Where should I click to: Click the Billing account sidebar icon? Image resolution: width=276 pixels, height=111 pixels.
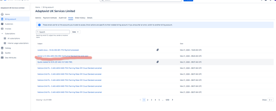2,19
